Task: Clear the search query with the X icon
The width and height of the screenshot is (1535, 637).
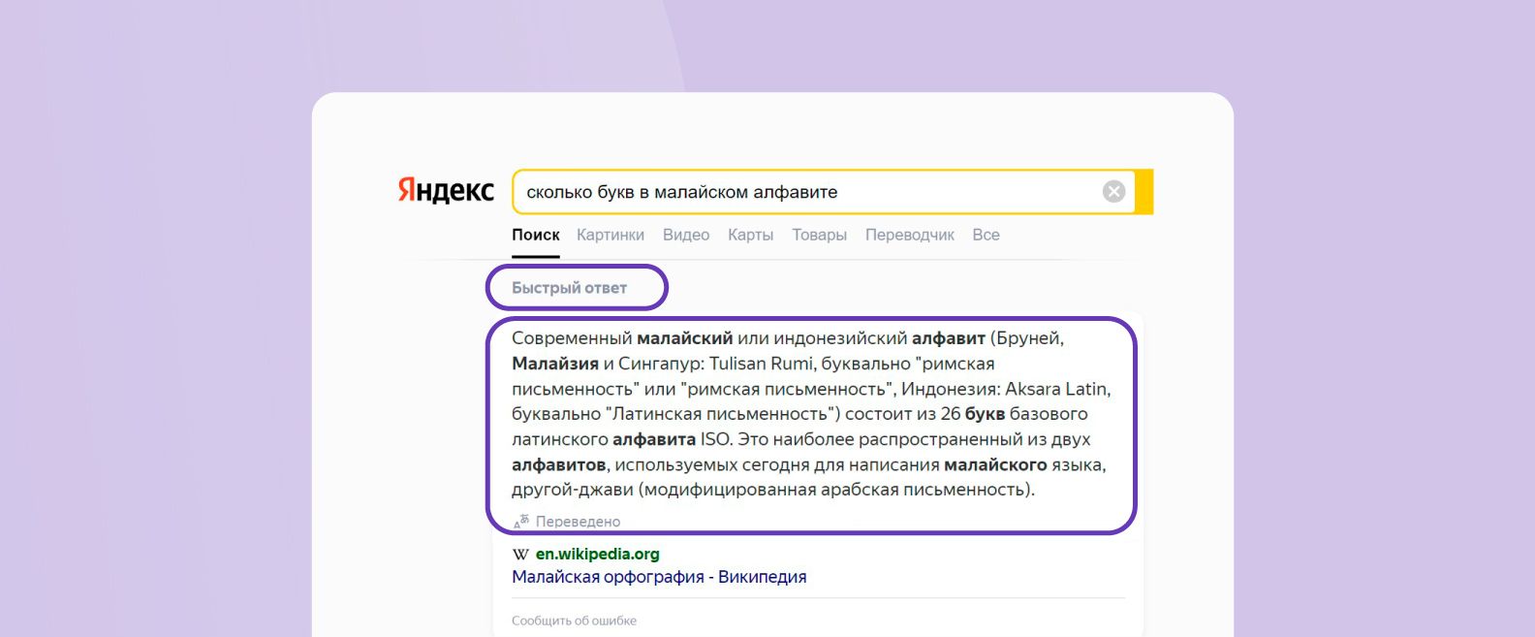Action: 1113,192
